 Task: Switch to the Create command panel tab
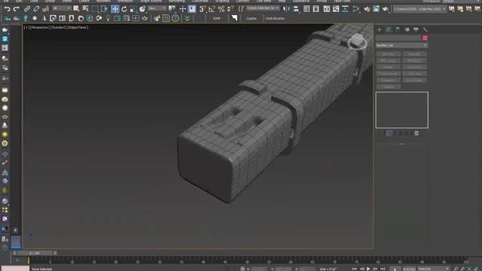coord(380,29)
